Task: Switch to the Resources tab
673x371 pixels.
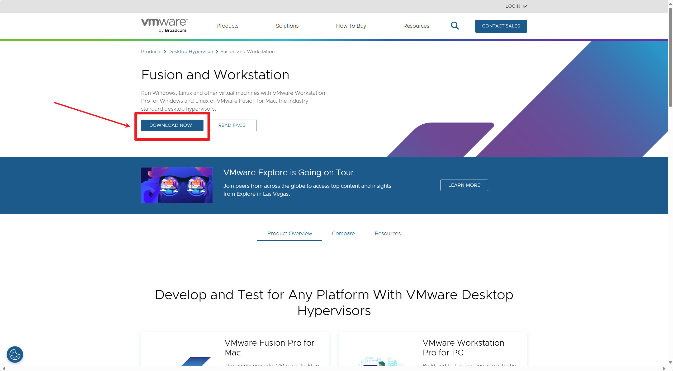Action: [x=387, y=233]
